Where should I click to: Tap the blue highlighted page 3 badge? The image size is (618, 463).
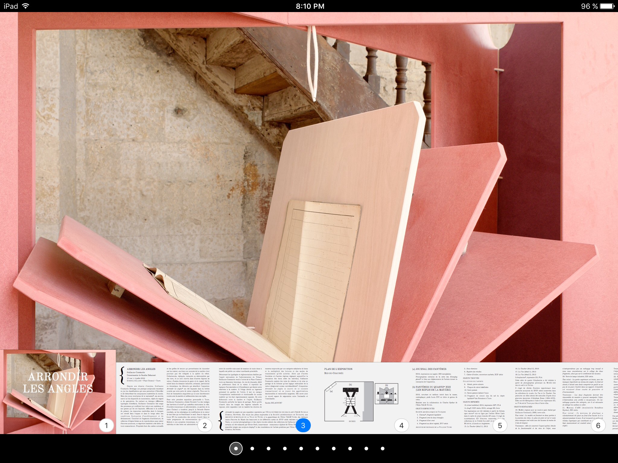pyautogui.click(x=303, y=425)
